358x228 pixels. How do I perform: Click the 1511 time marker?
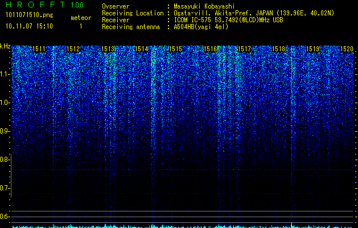click(x=39, y=49)
